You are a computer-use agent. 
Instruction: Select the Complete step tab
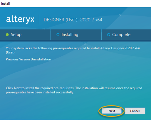(126, 35)
